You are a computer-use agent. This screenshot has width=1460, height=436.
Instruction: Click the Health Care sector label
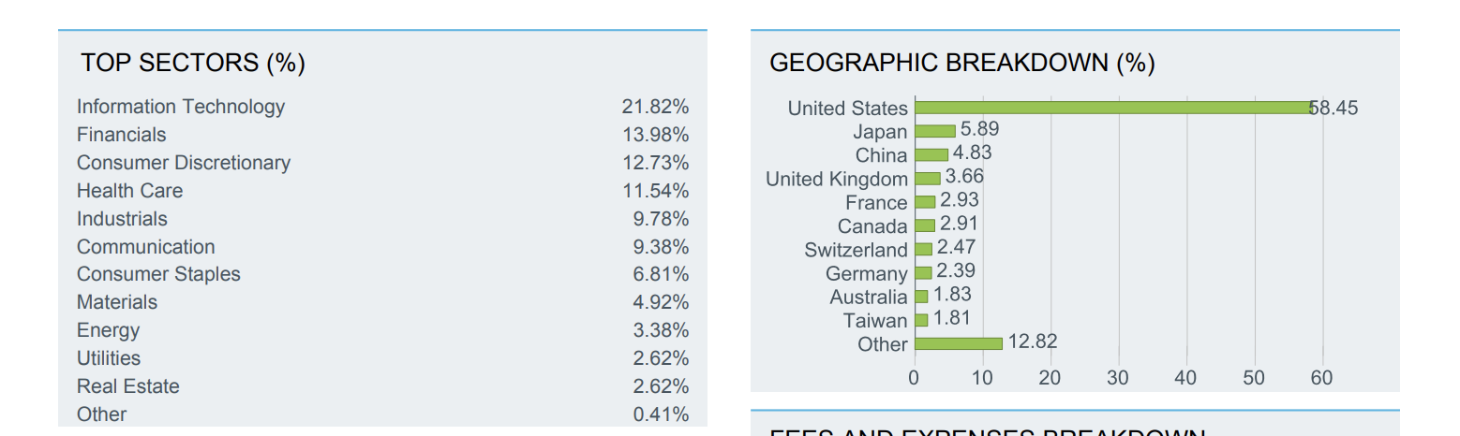click(130, 191)
